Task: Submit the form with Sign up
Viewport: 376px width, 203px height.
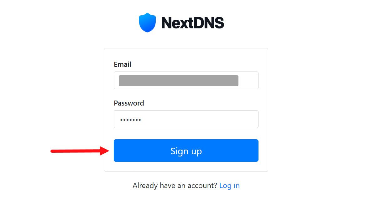Action: (186, 151)
